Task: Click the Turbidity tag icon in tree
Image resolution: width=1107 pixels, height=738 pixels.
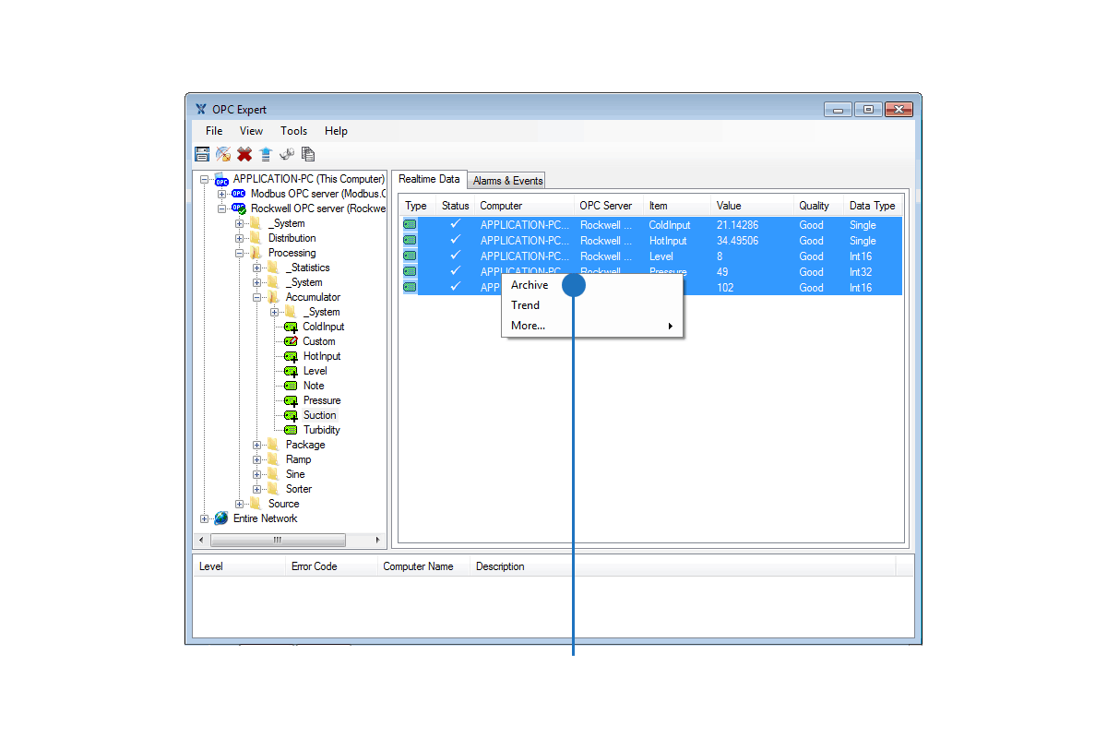Action: (x=291, y=430)
